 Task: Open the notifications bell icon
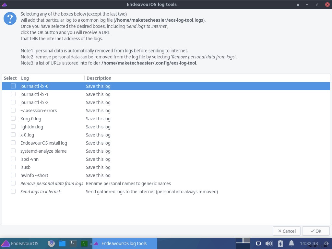pyautogui.click(x=291, y=243)
